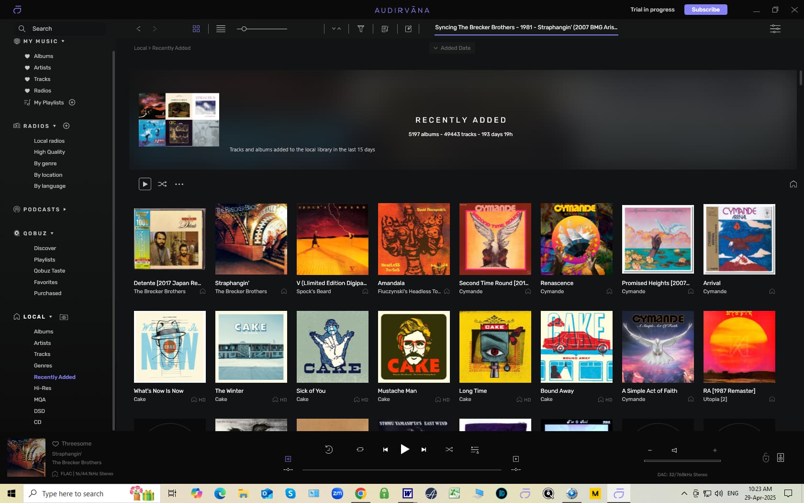Switch to grid view layout
804x503 pixels.
[x=196, y=29]
